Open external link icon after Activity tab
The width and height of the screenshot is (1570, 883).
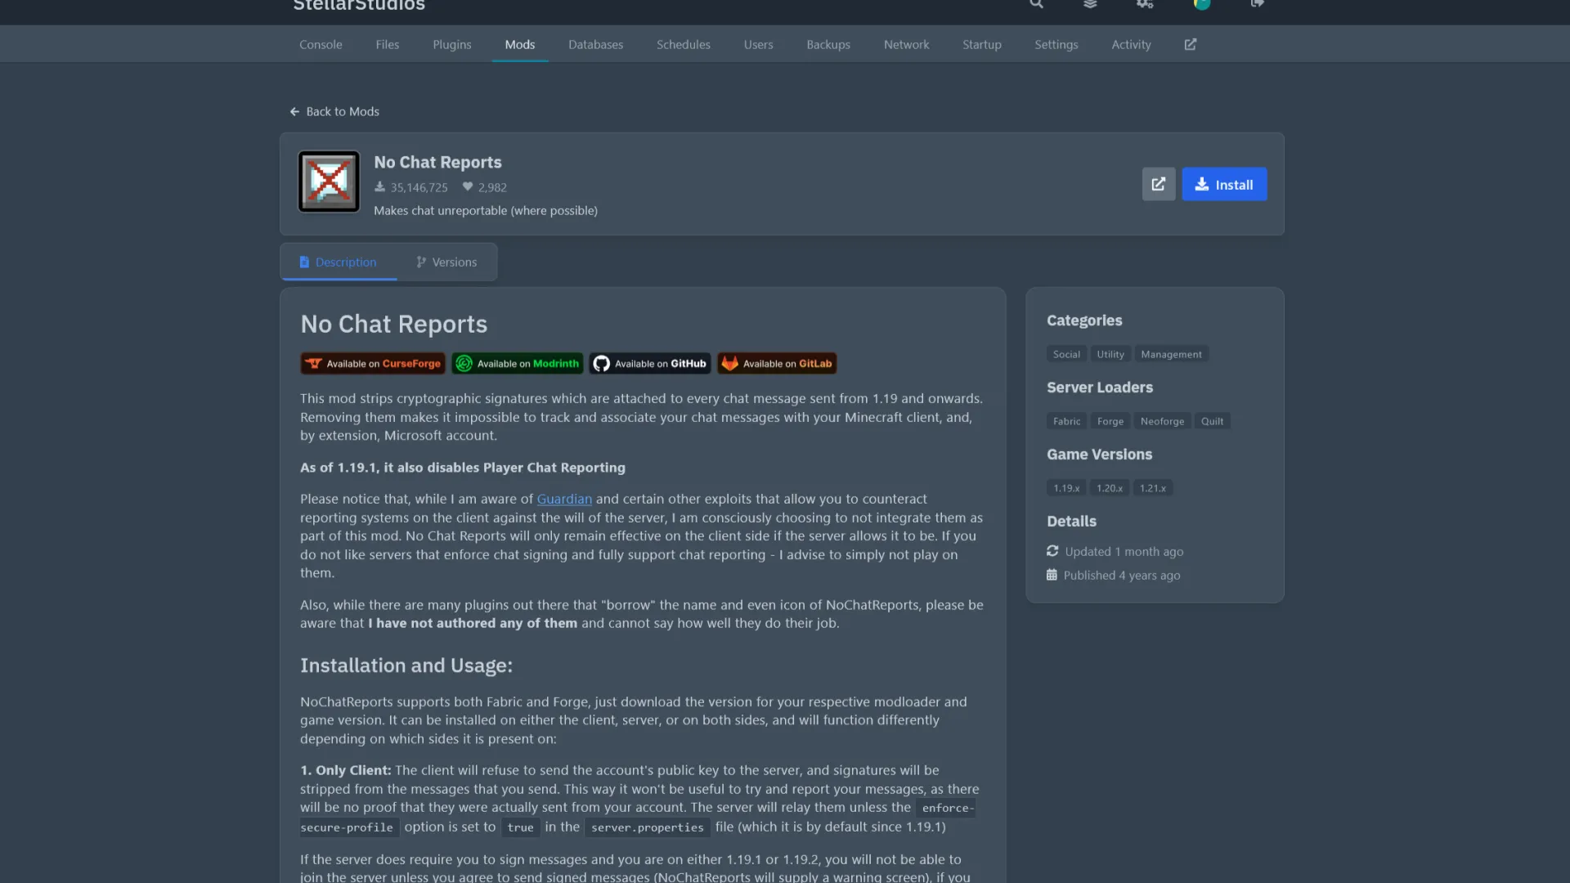tap(1191, 44)
